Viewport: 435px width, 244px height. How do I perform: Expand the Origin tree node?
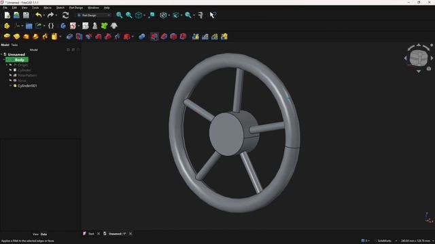coord(7,65)
